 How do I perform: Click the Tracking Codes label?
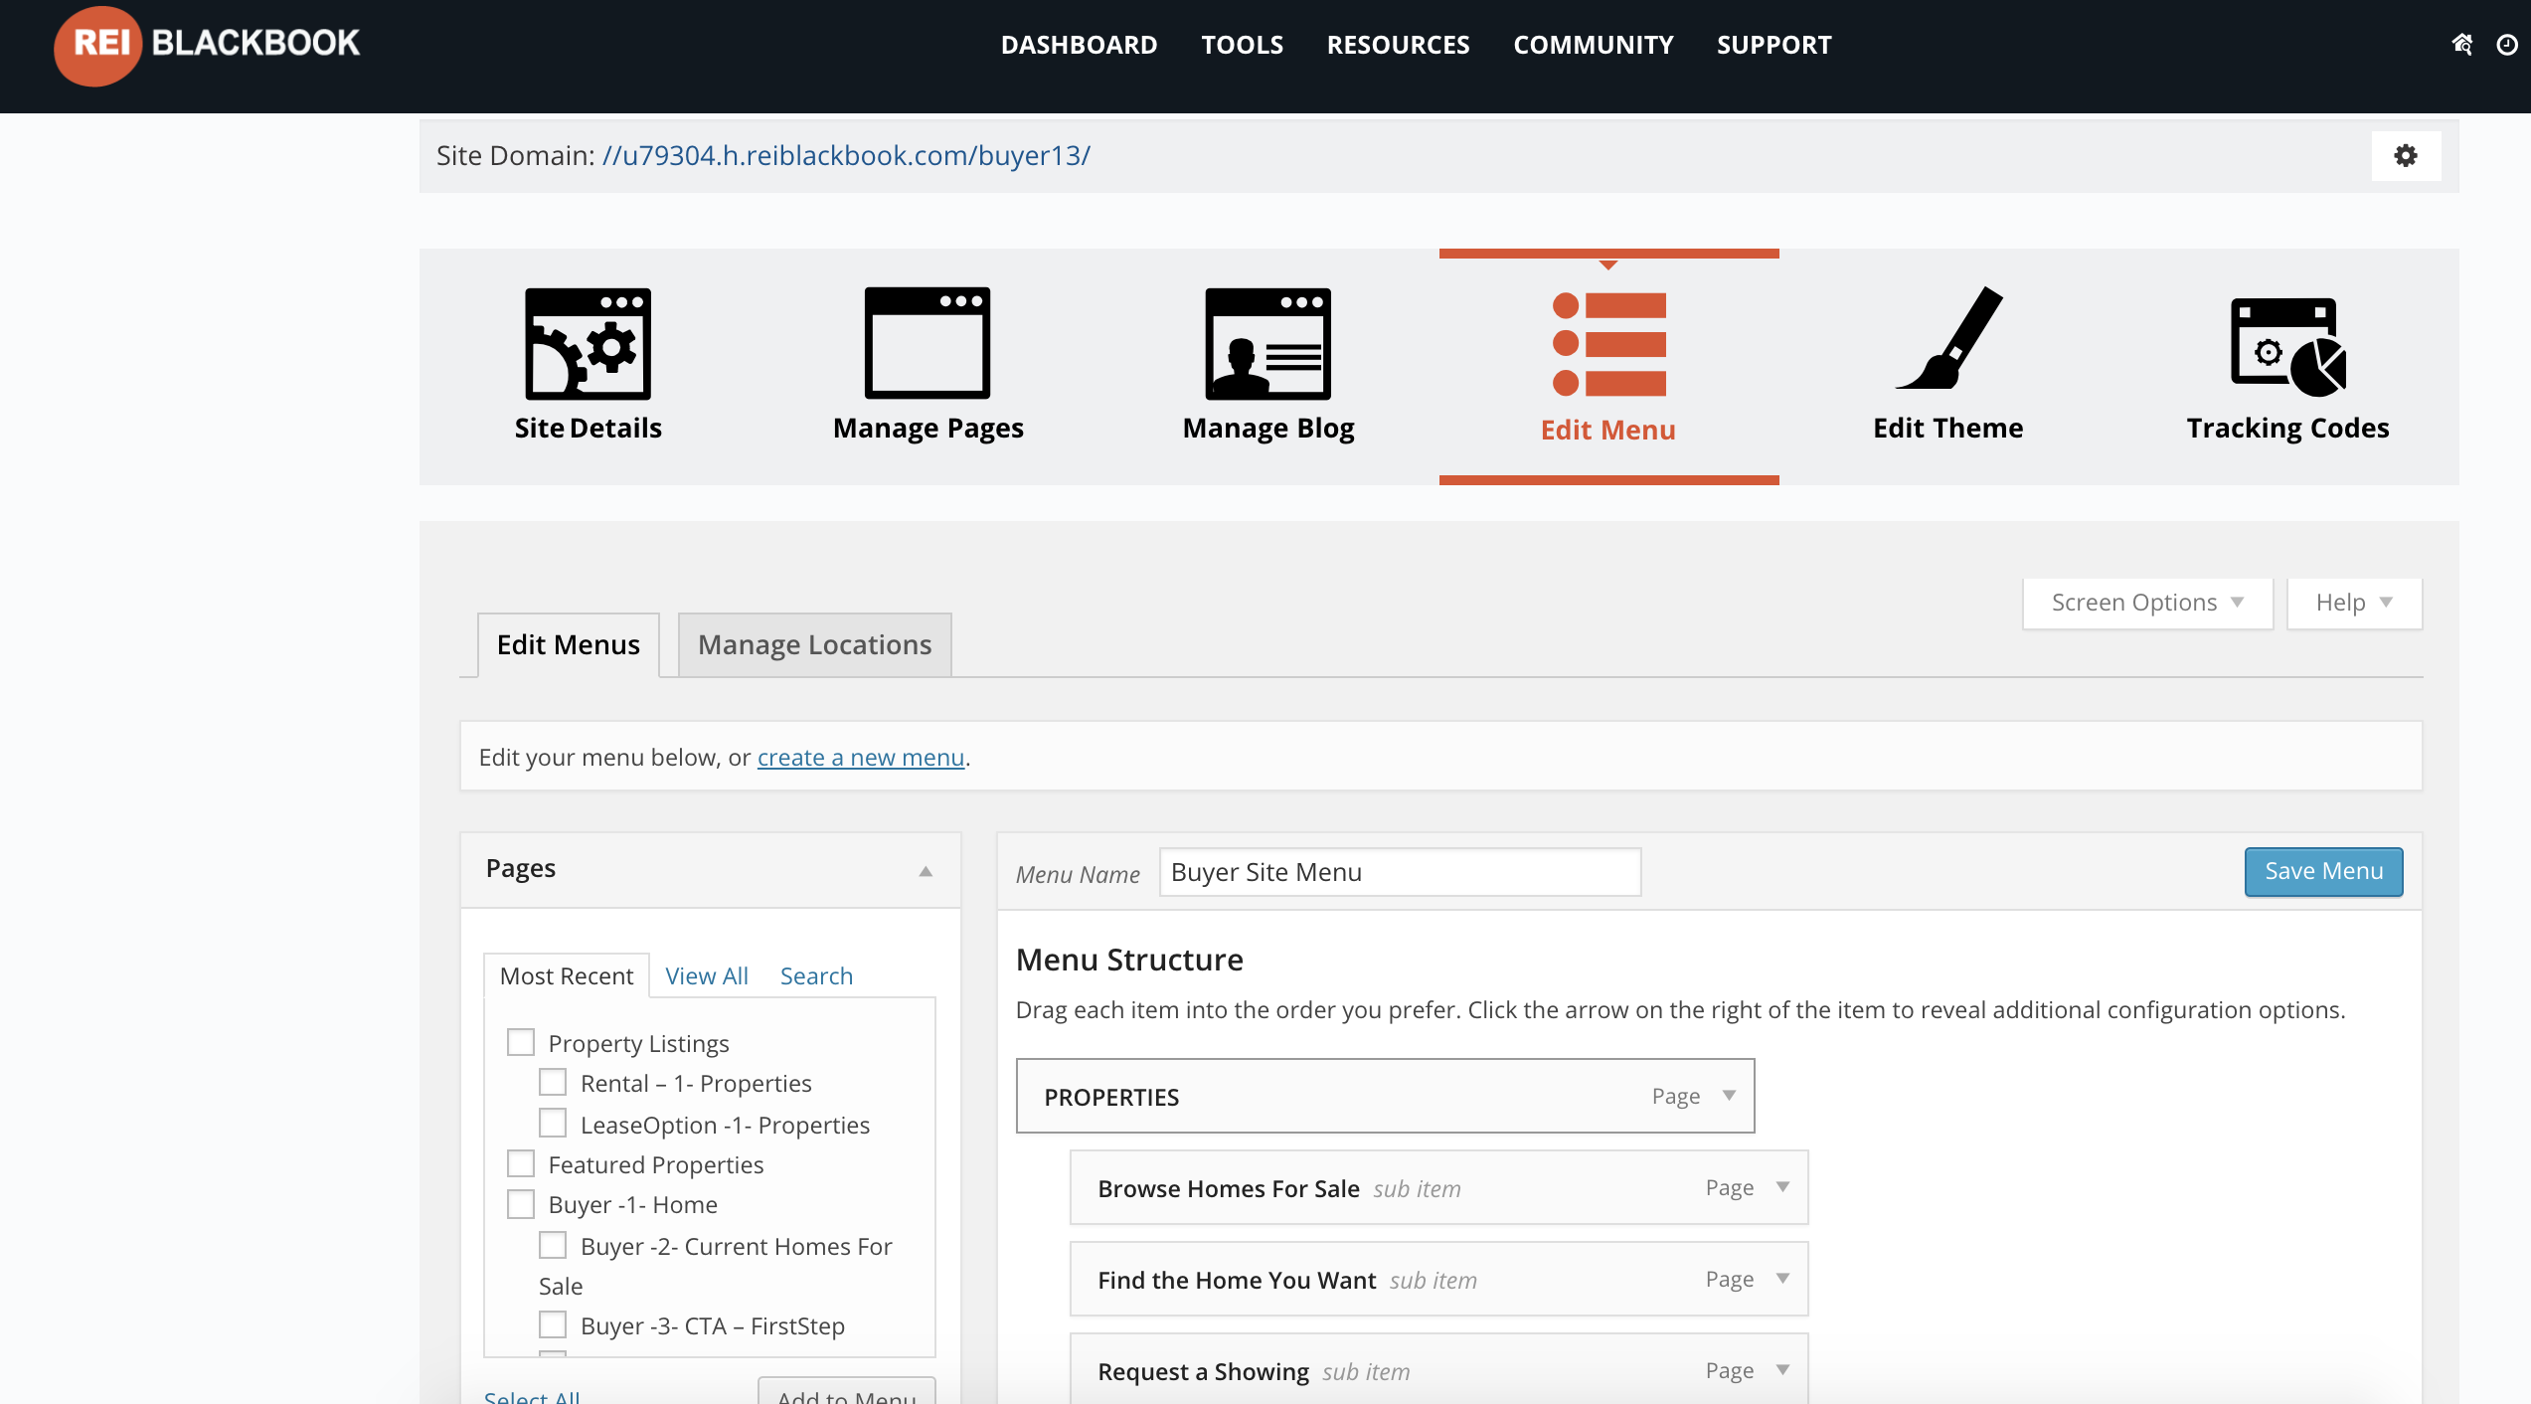[x=2287, y=428]
